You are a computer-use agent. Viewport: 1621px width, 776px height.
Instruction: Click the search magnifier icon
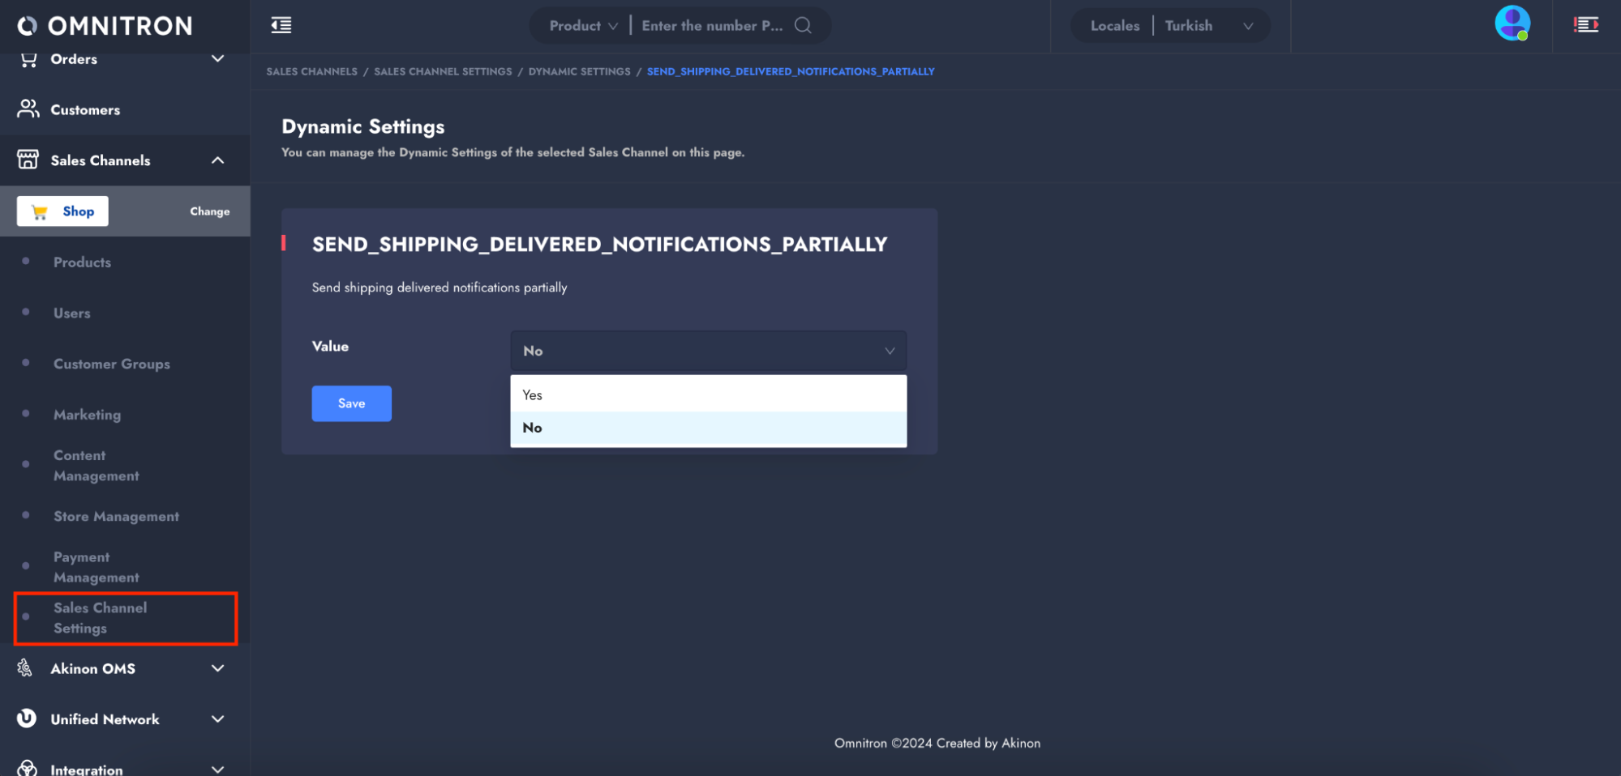[803, 25]
